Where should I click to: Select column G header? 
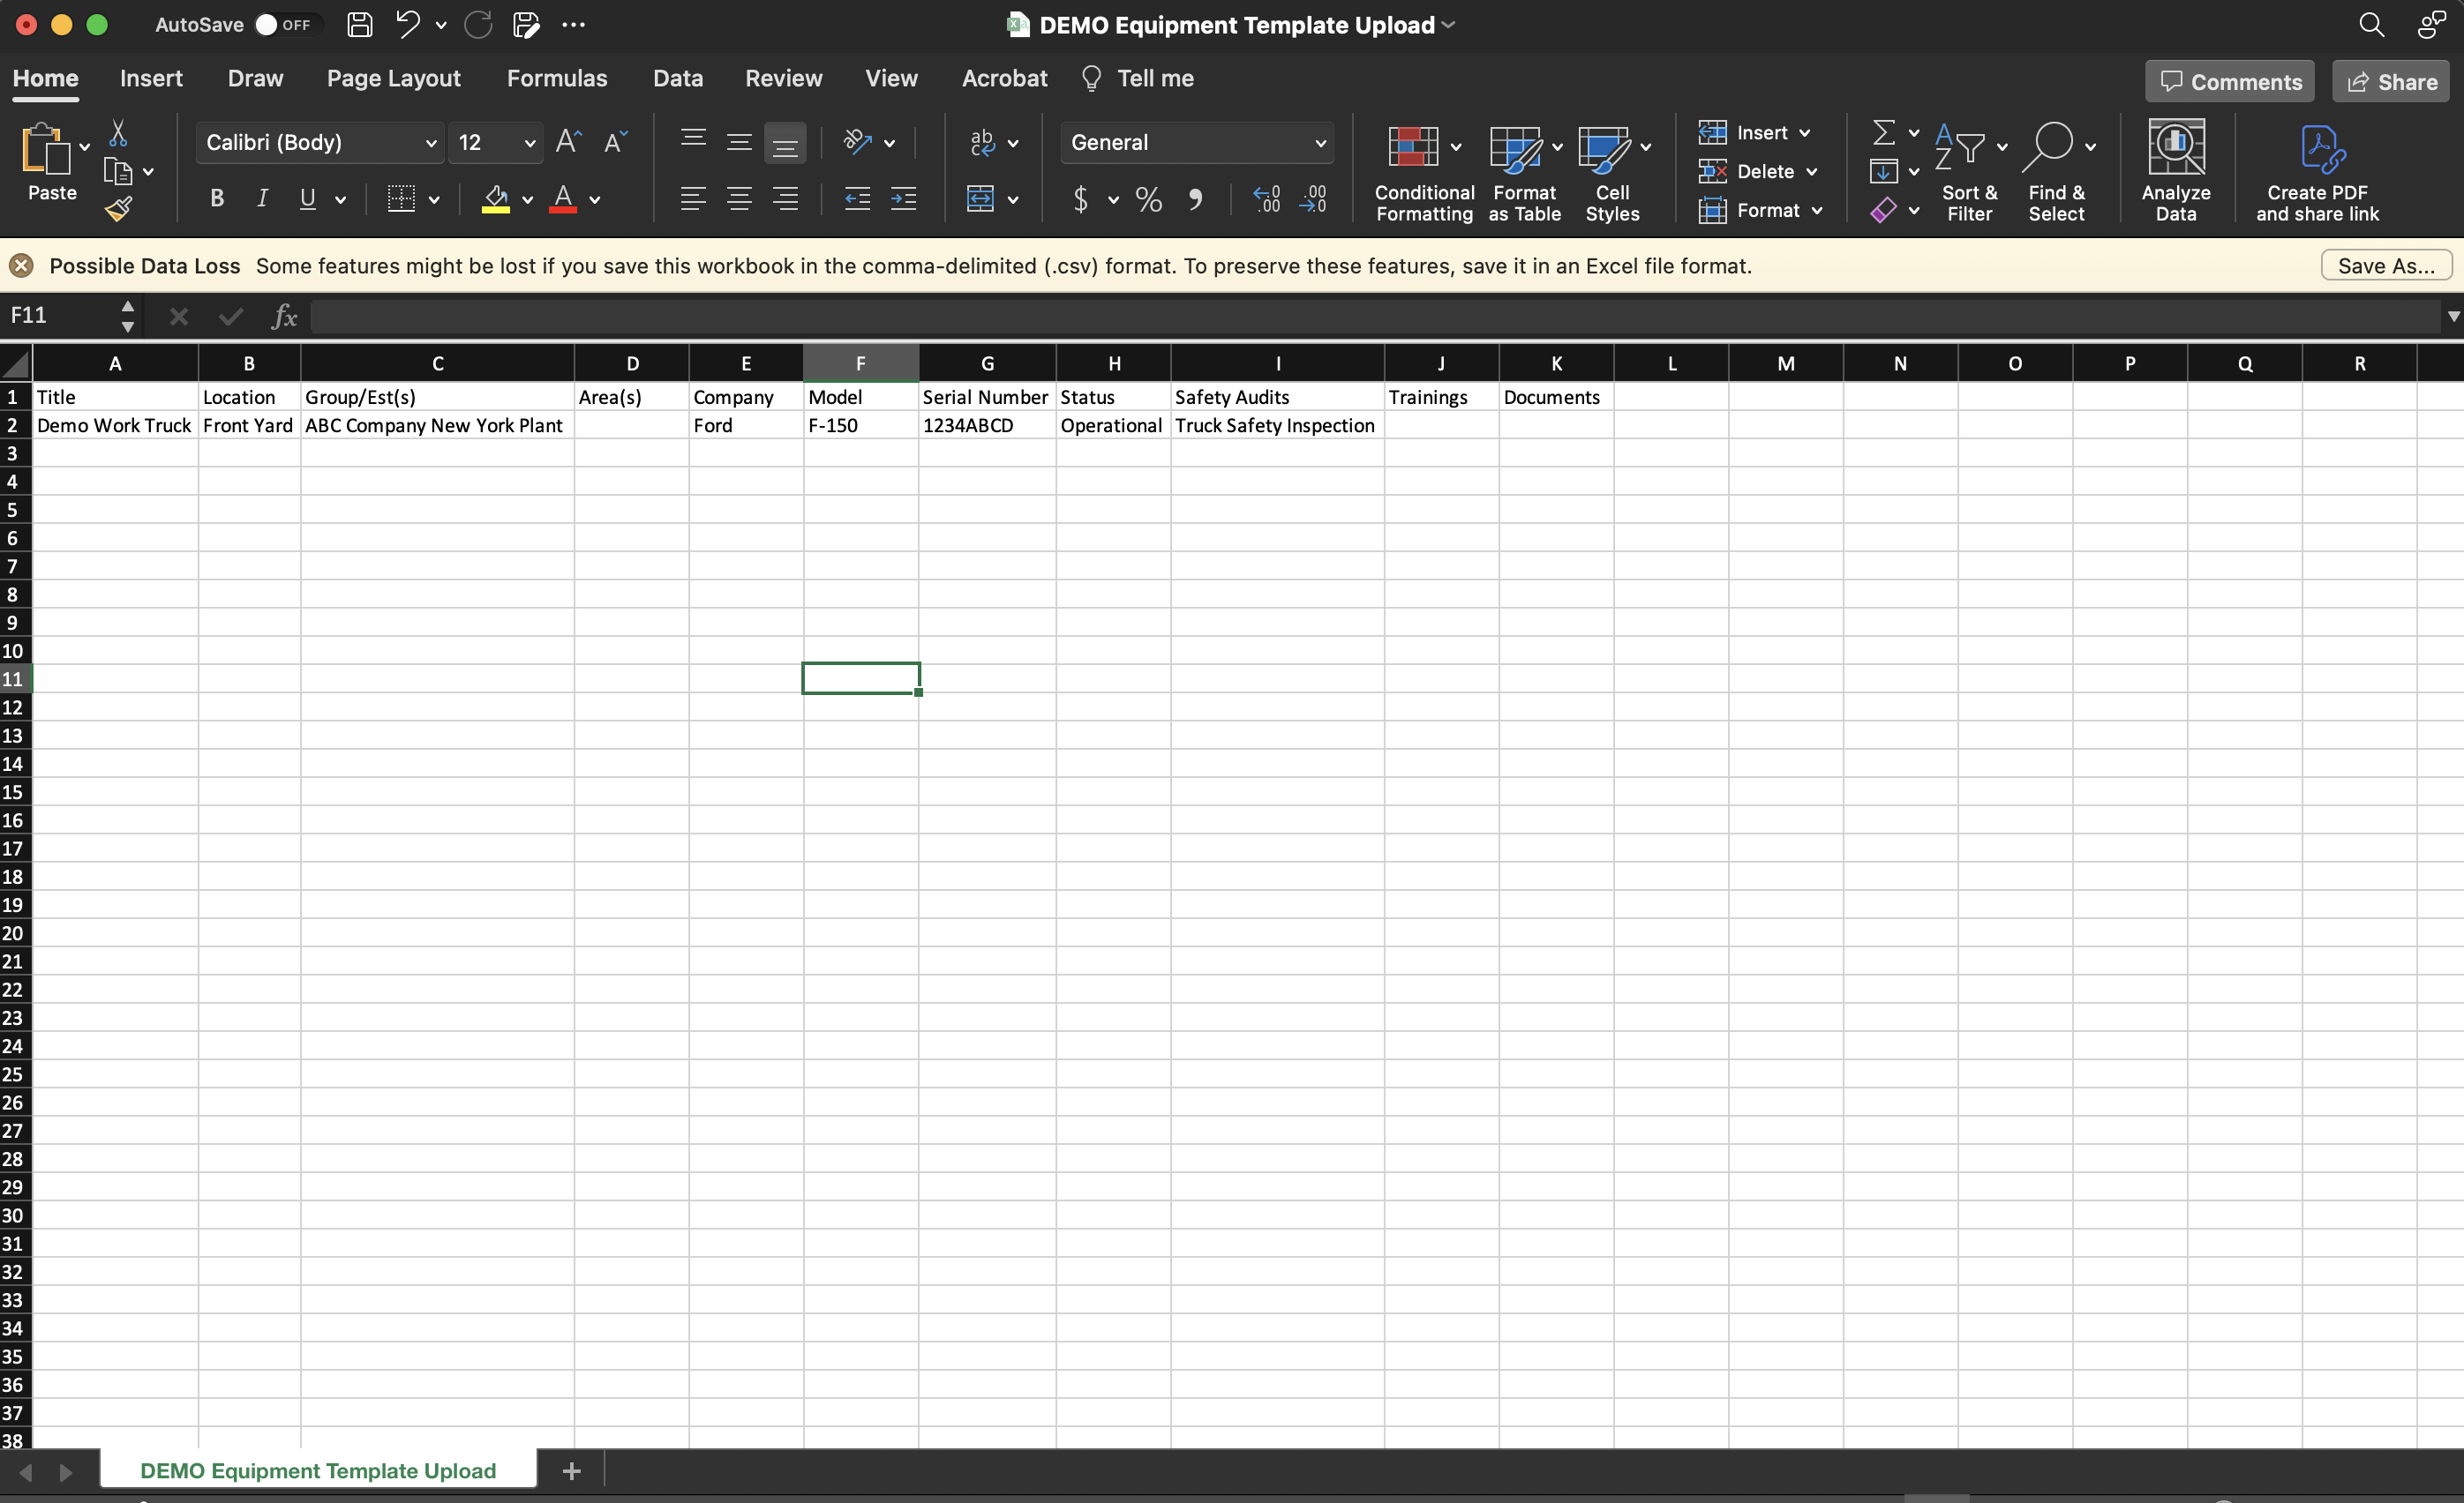pyautogui.click(x=987, y=363)
